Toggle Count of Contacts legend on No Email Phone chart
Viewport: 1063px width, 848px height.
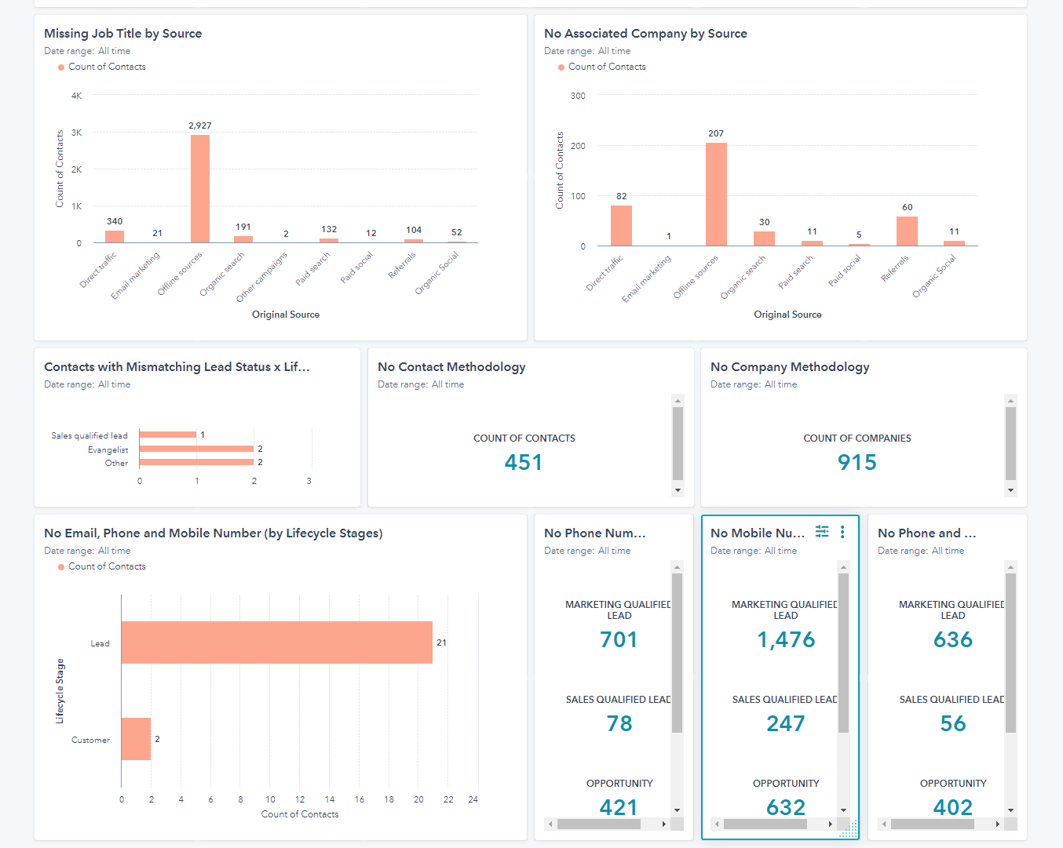(101, 566)
